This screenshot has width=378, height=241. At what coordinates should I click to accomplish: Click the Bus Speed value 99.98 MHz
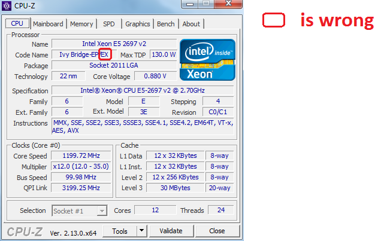(x=81, y=178)
